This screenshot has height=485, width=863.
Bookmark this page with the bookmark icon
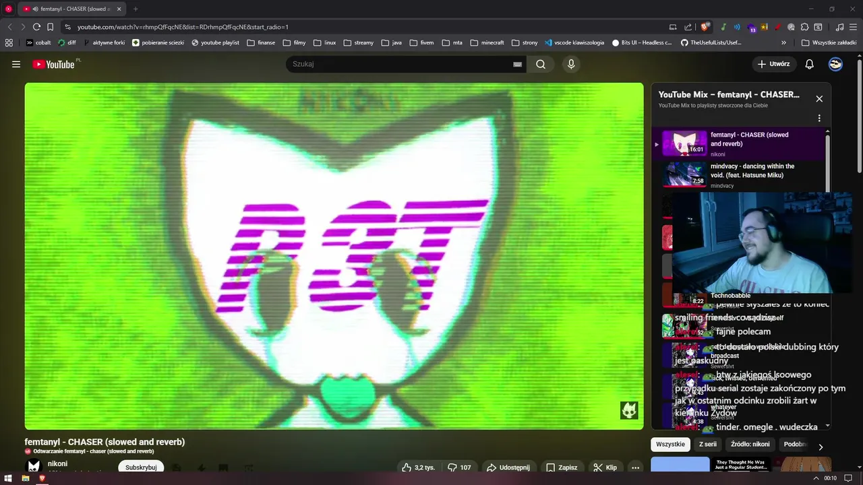pos(50,27)
